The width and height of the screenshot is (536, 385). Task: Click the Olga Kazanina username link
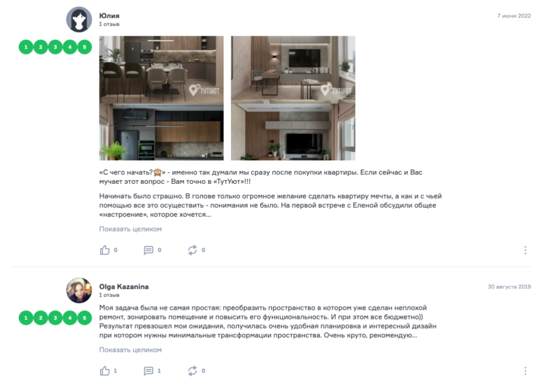(x=124, y=287)
